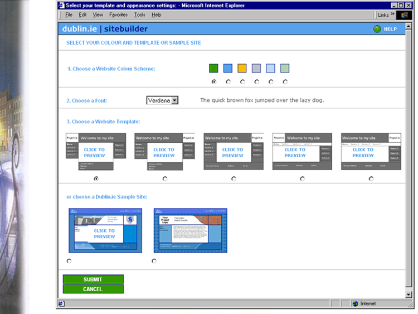Preview the second Dublin.ie sample site thumbnail

pos(190,230)
